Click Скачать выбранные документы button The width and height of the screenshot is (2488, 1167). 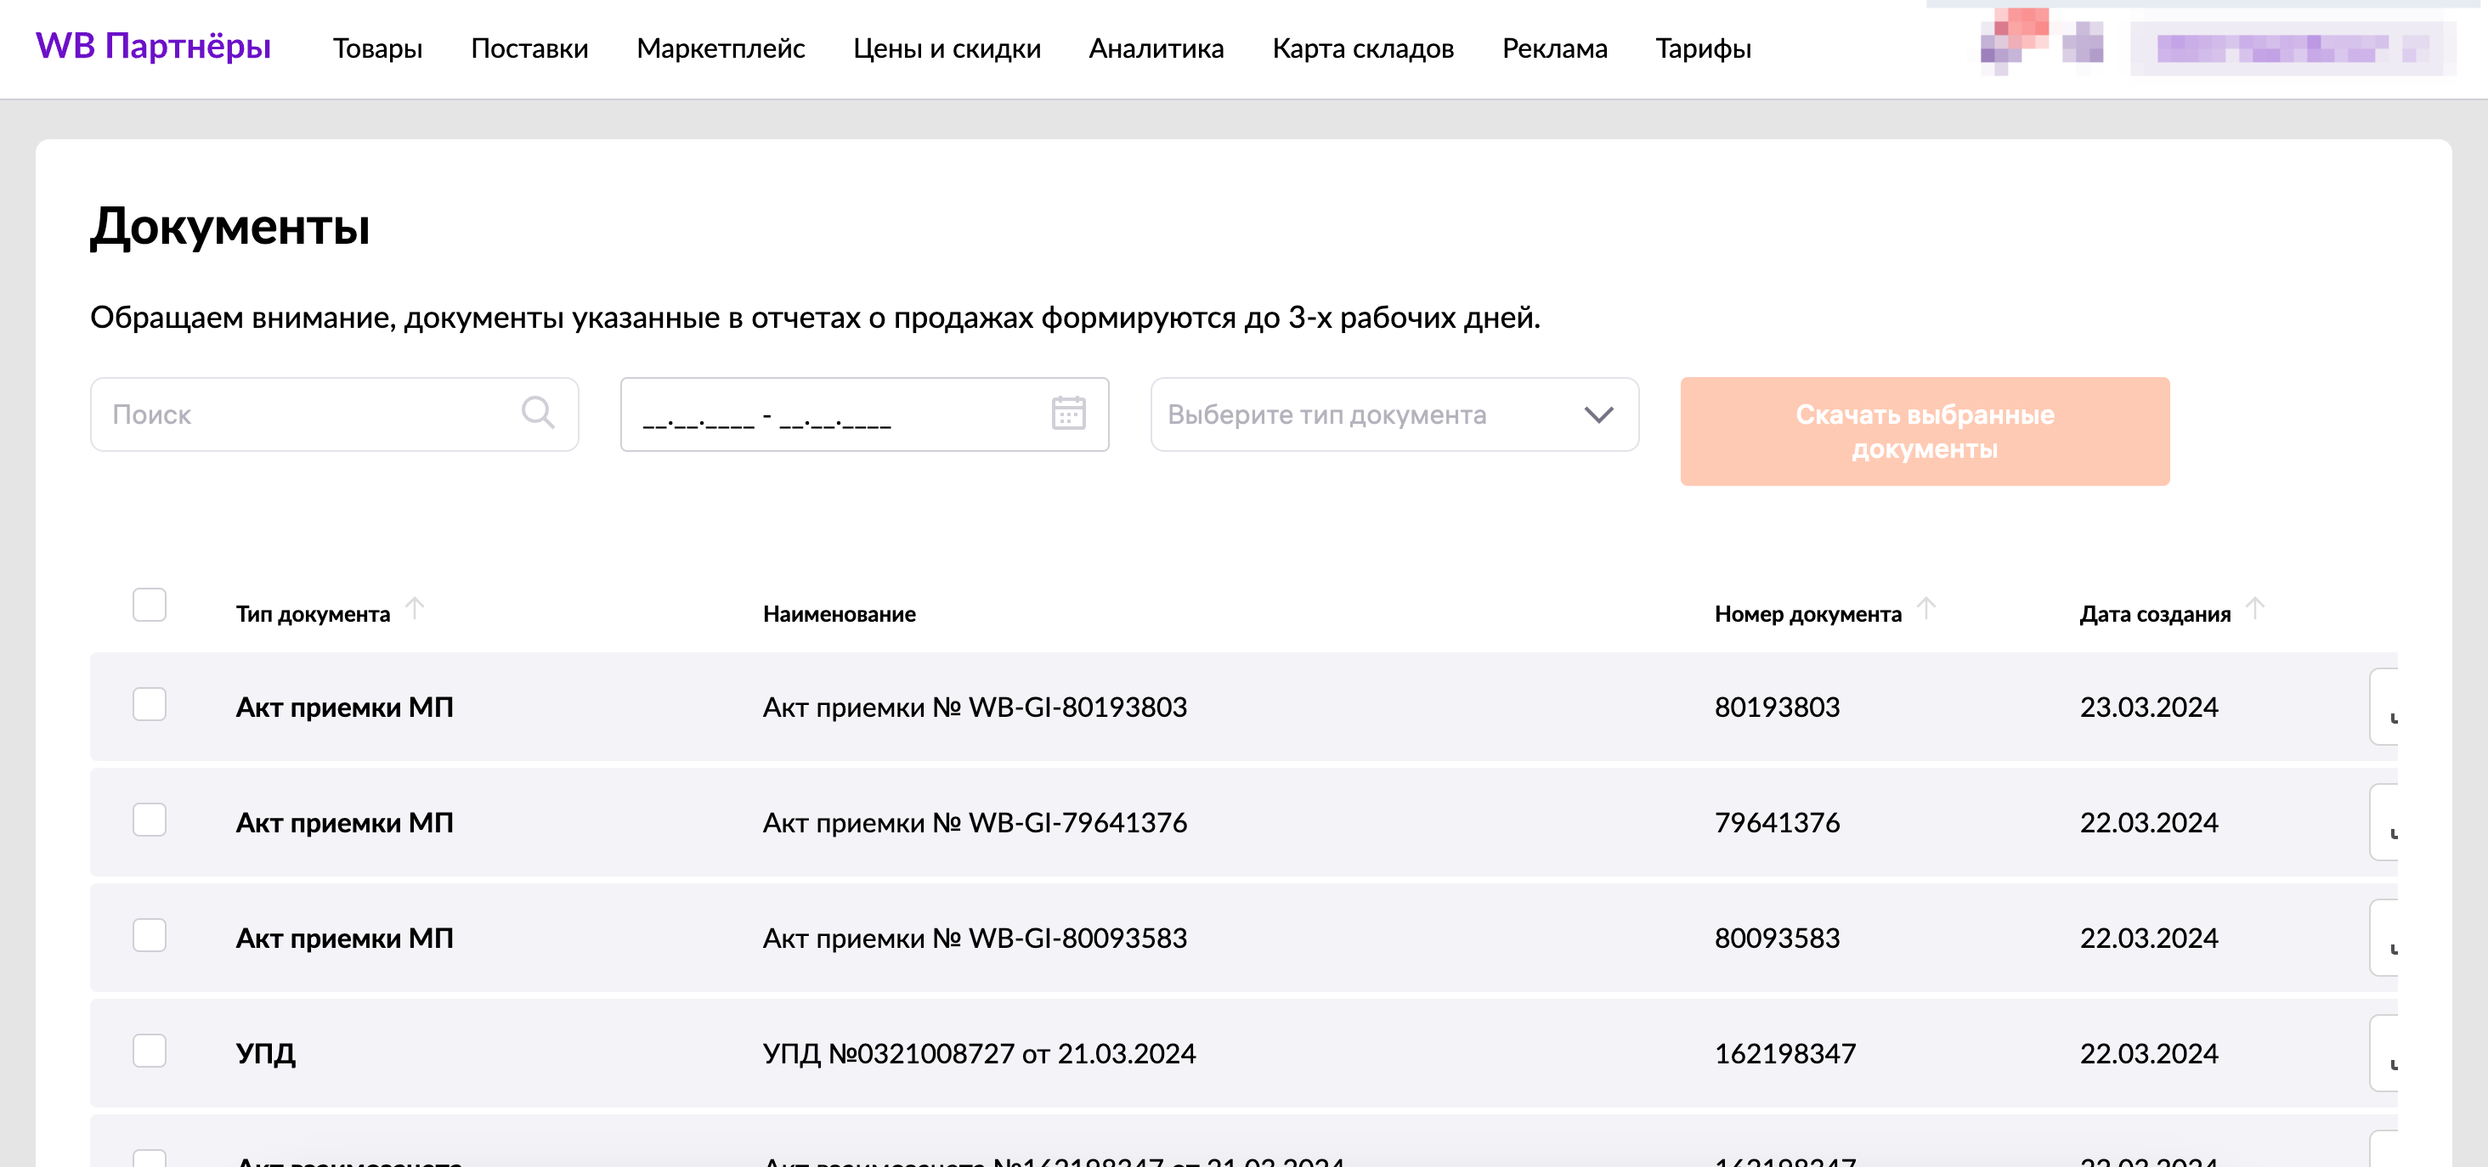[1924, 431]
